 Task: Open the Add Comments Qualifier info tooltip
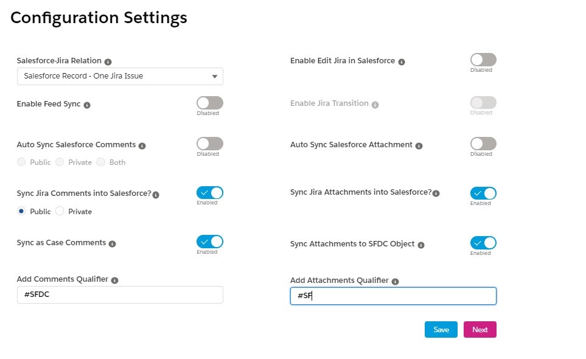(x=116, y=279)
